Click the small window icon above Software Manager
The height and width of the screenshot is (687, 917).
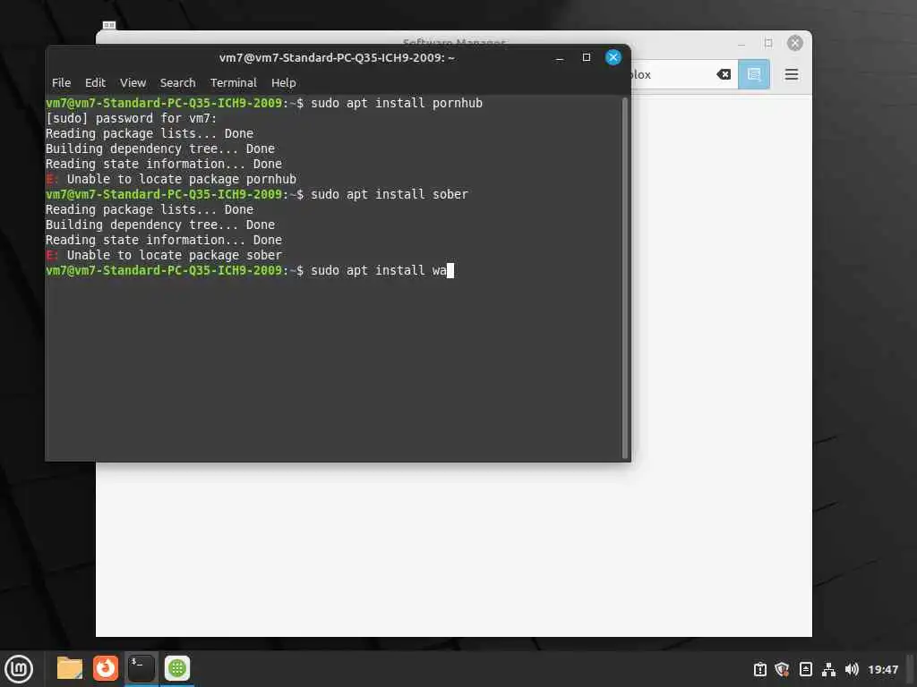[x=109, y=25]
